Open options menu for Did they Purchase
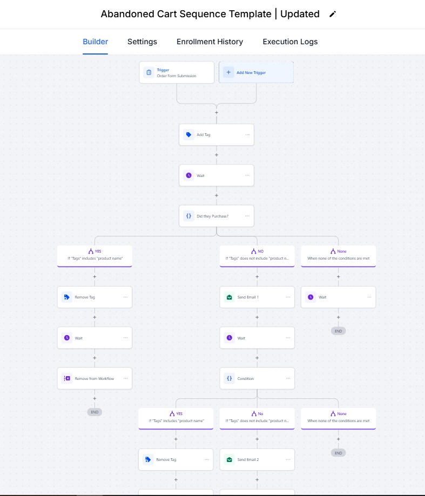Screen dimensions: 425x496 click(247, 216)
